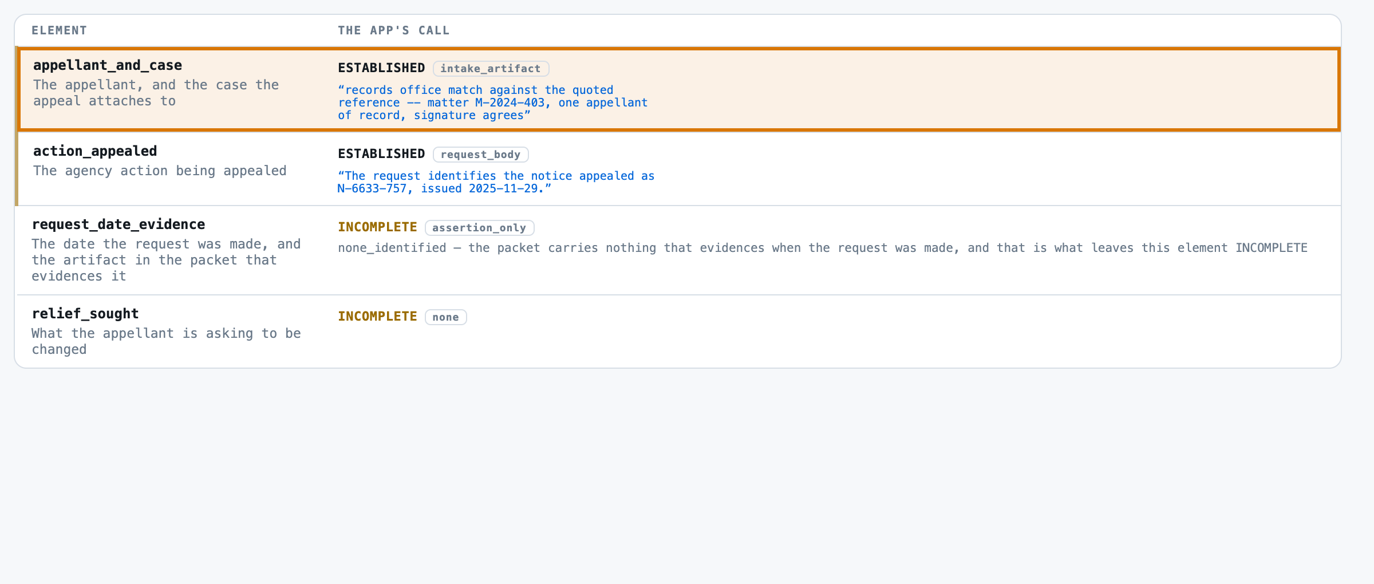Click INCOMPLETE status for relief_sought
The width and height of the screenshot is (1374, 584).
click(x=377, y=317)
